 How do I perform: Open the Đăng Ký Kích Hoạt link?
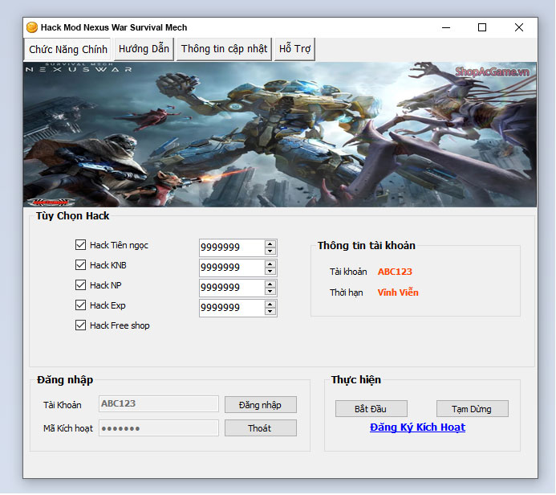417,427
